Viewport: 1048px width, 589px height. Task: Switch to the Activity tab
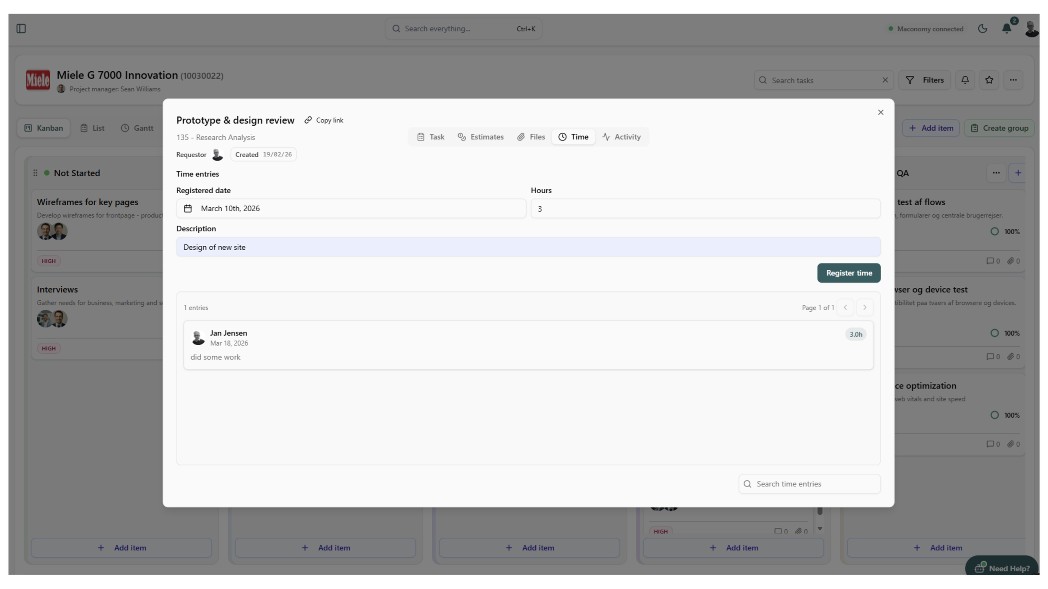pos(621,137)
